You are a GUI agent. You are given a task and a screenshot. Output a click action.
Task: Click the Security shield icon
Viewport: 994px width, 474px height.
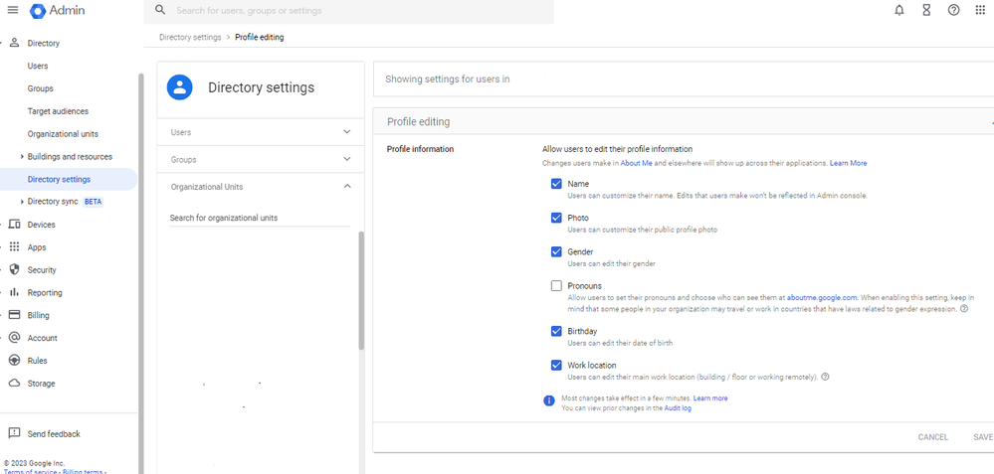click(15, 269)
